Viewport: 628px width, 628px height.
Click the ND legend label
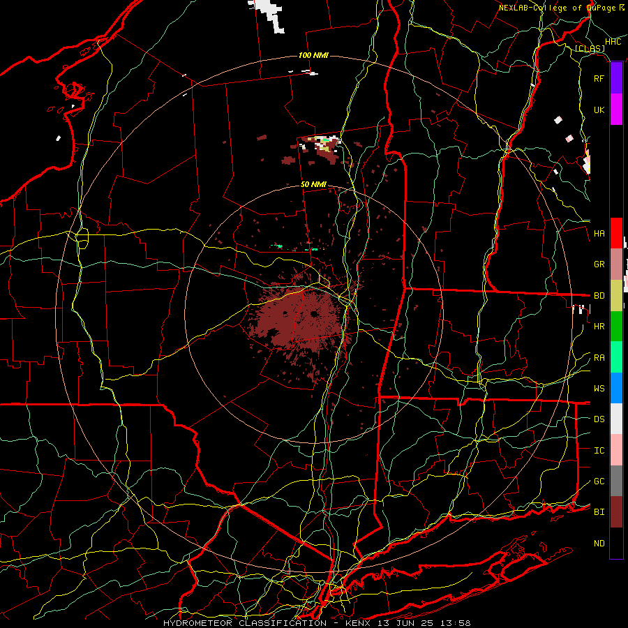click(x=599, y=544)
